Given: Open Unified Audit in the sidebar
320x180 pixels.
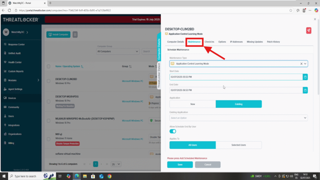Looking at the screenshot, I should 14,53.
